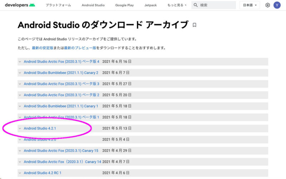286x179 pixels.
Task: Open Android Studio Arctic Fox Canary 14 link
Action: 62,162
